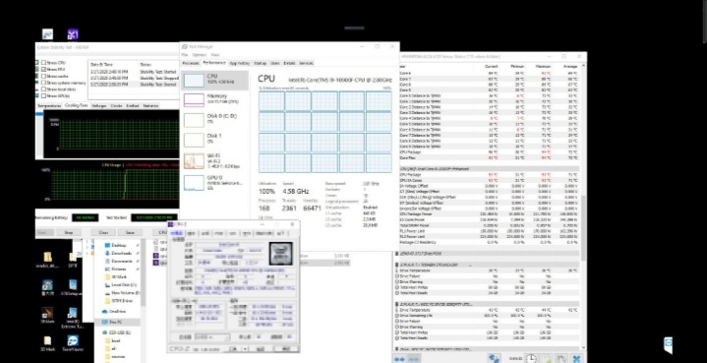Enable the Stress CPU checkbox
Viewport: 707px width, 363px height.
(43, 63)
